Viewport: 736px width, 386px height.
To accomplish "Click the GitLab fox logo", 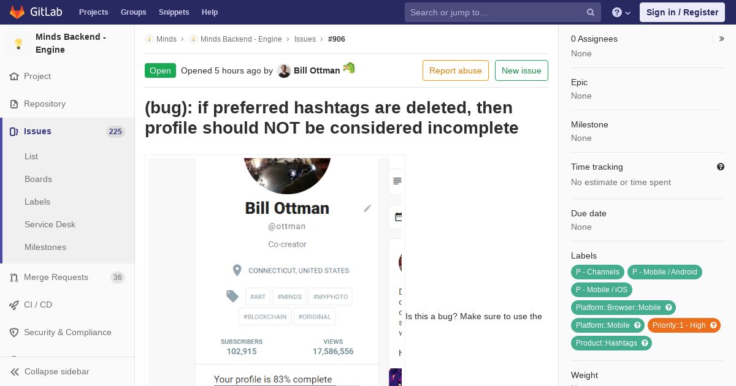I will pyautogui.click(x=18, y=12).
